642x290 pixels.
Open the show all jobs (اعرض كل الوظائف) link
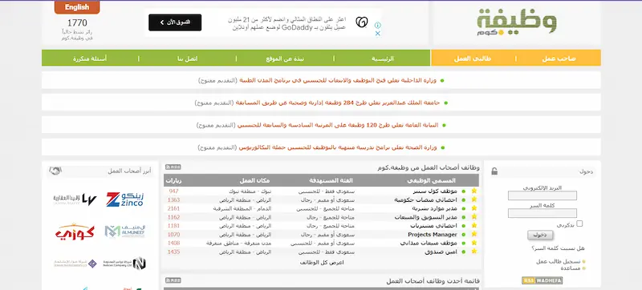pos(322,263)
